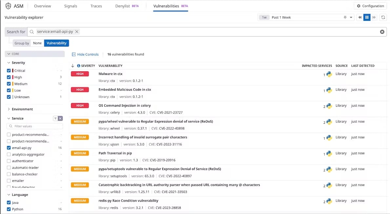Click Python icon on pypa/wheel row
The width and height of the screenshot is (390, 214).
pos(329,122)
